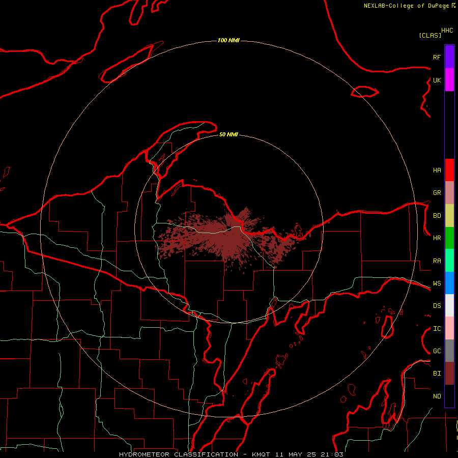Click the 11 MAY 25 date text
Image resolution: width=458 pixels, height=458 pixels.
click(295, 454)
